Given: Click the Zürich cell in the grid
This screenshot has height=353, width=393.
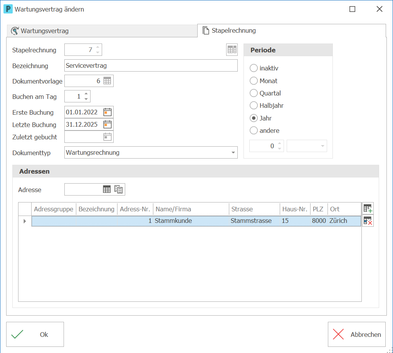Looking at the screenshot, I should pyautogui.click(x=344, y=221).
